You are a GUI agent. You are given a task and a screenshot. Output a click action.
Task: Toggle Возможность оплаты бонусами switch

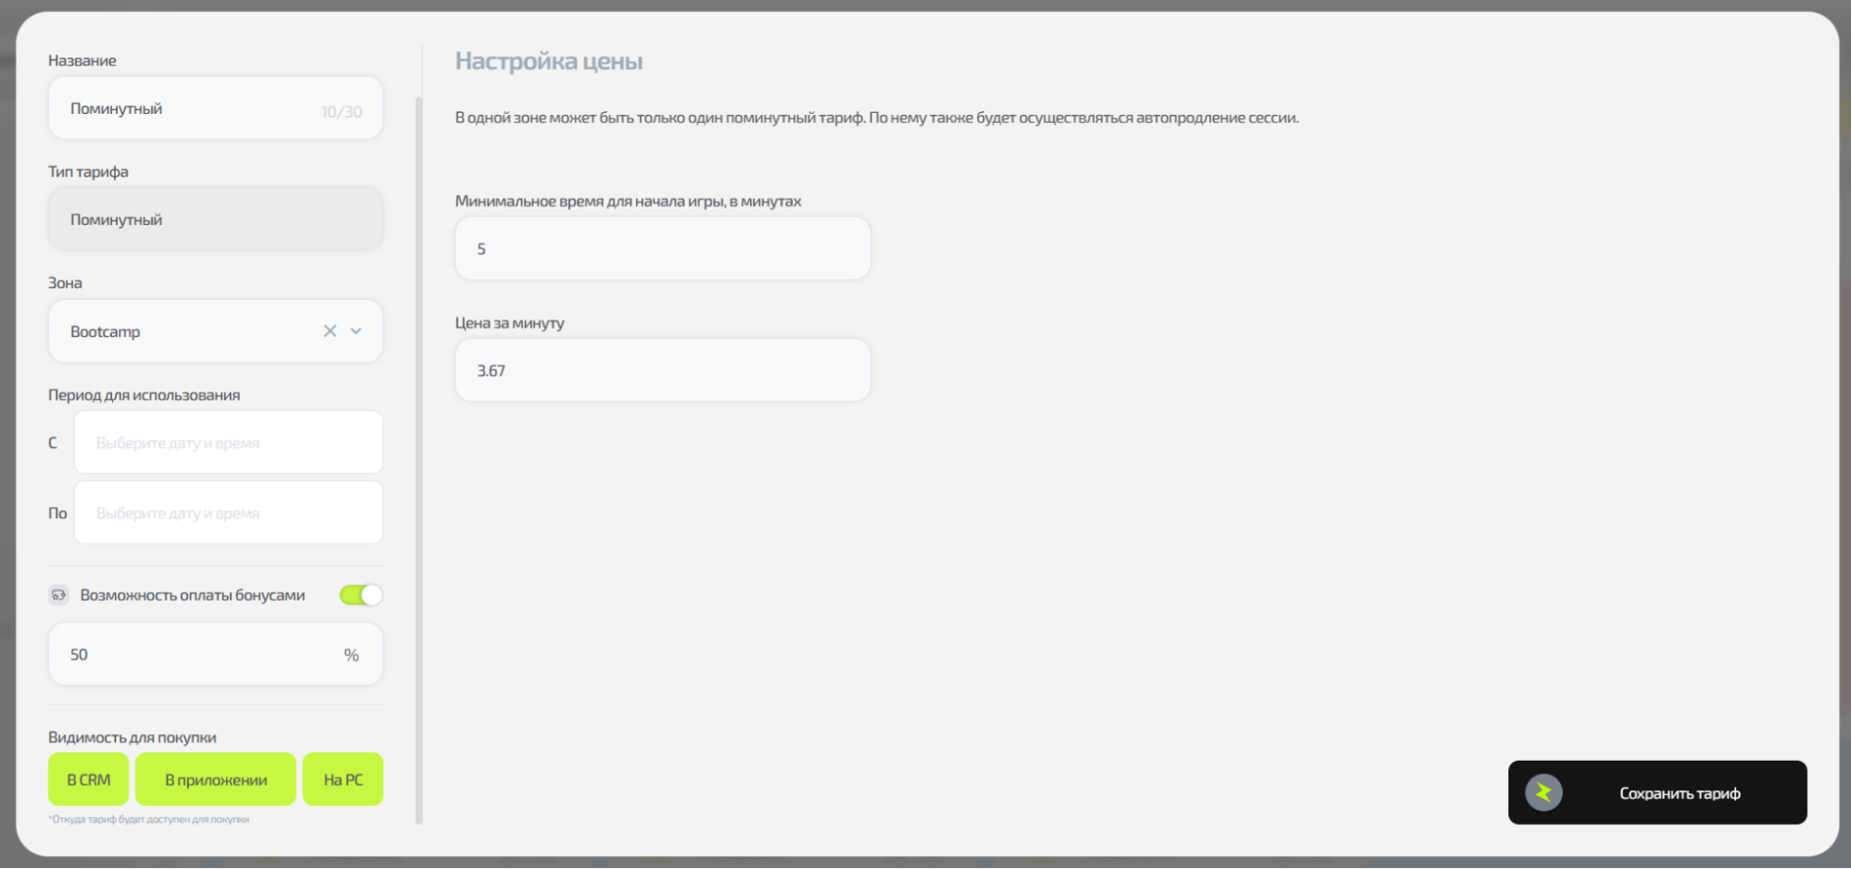360,595
